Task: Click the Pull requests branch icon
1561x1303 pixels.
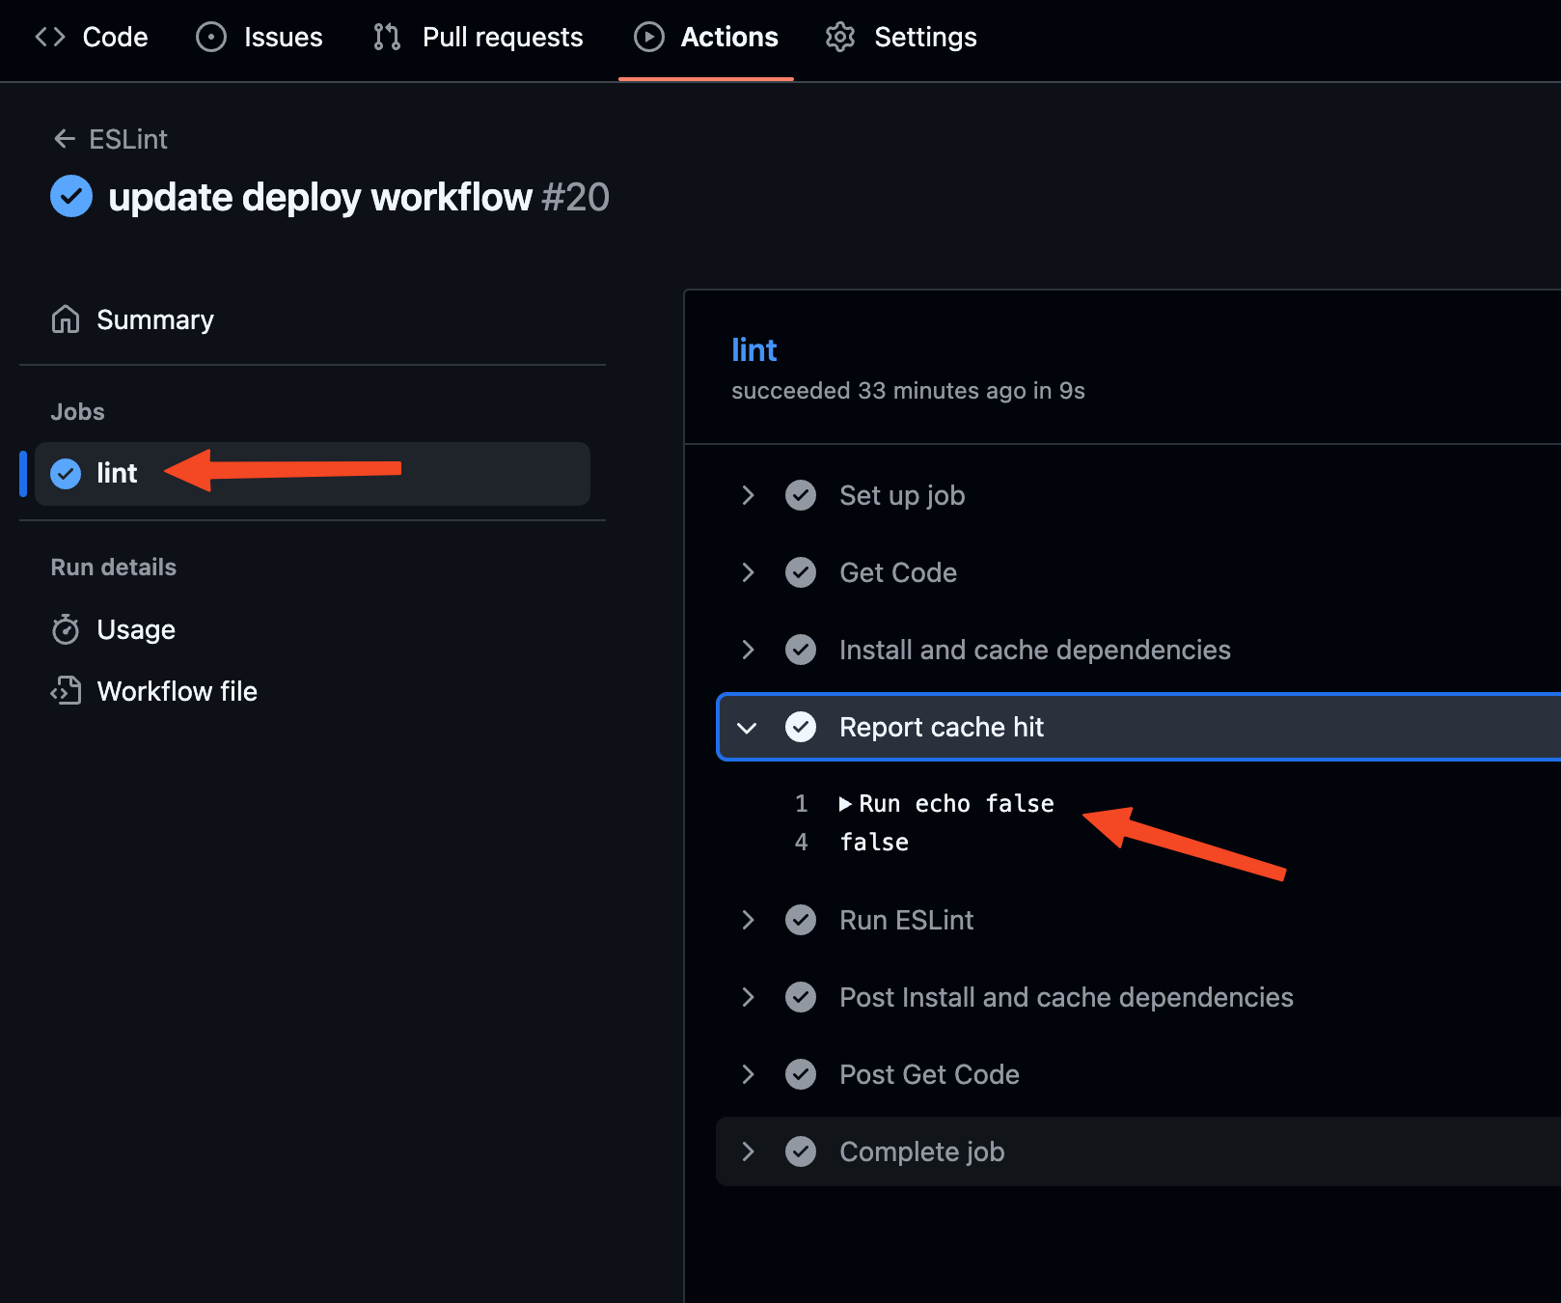Action: (387, 37)
